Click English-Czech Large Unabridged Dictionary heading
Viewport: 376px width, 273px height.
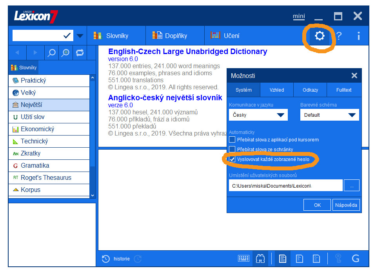tap(187, 51)
